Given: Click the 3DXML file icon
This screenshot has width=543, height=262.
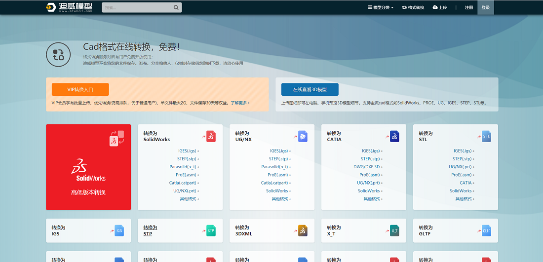Looking at the screenshot, I should tap(303, 230).
